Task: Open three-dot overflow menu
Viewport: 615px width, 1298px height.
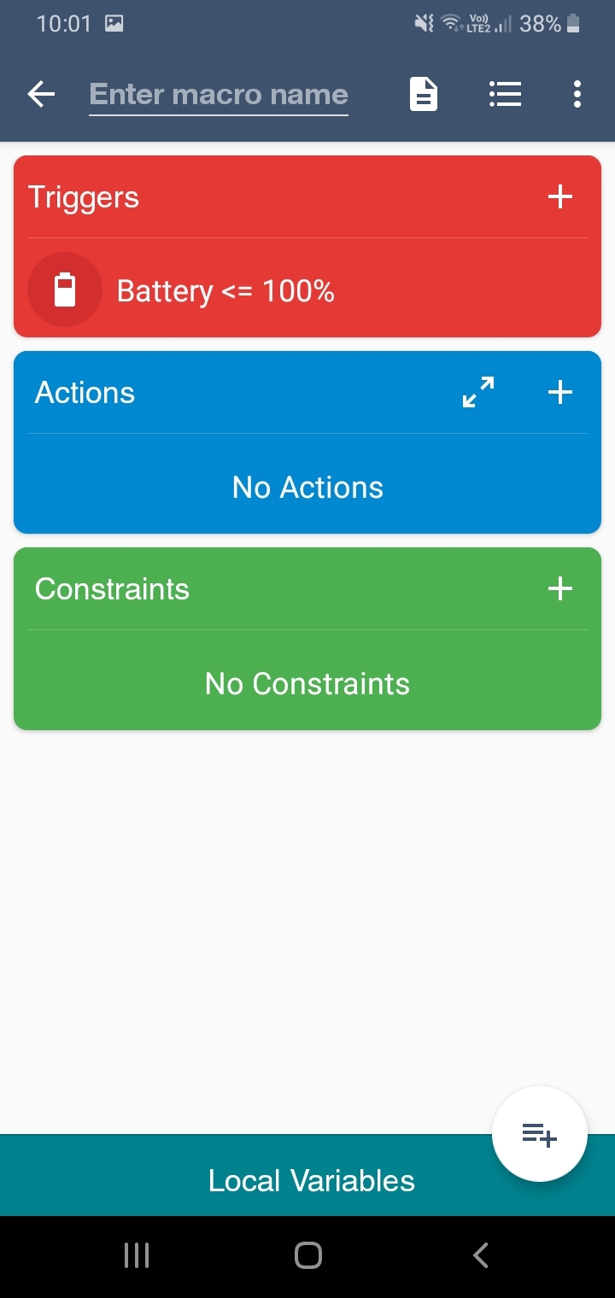Action: 577,95
